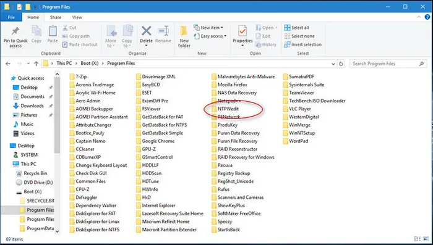Click Pin to Quick access icon
The image size is (433, 245).
click(15, 31)
